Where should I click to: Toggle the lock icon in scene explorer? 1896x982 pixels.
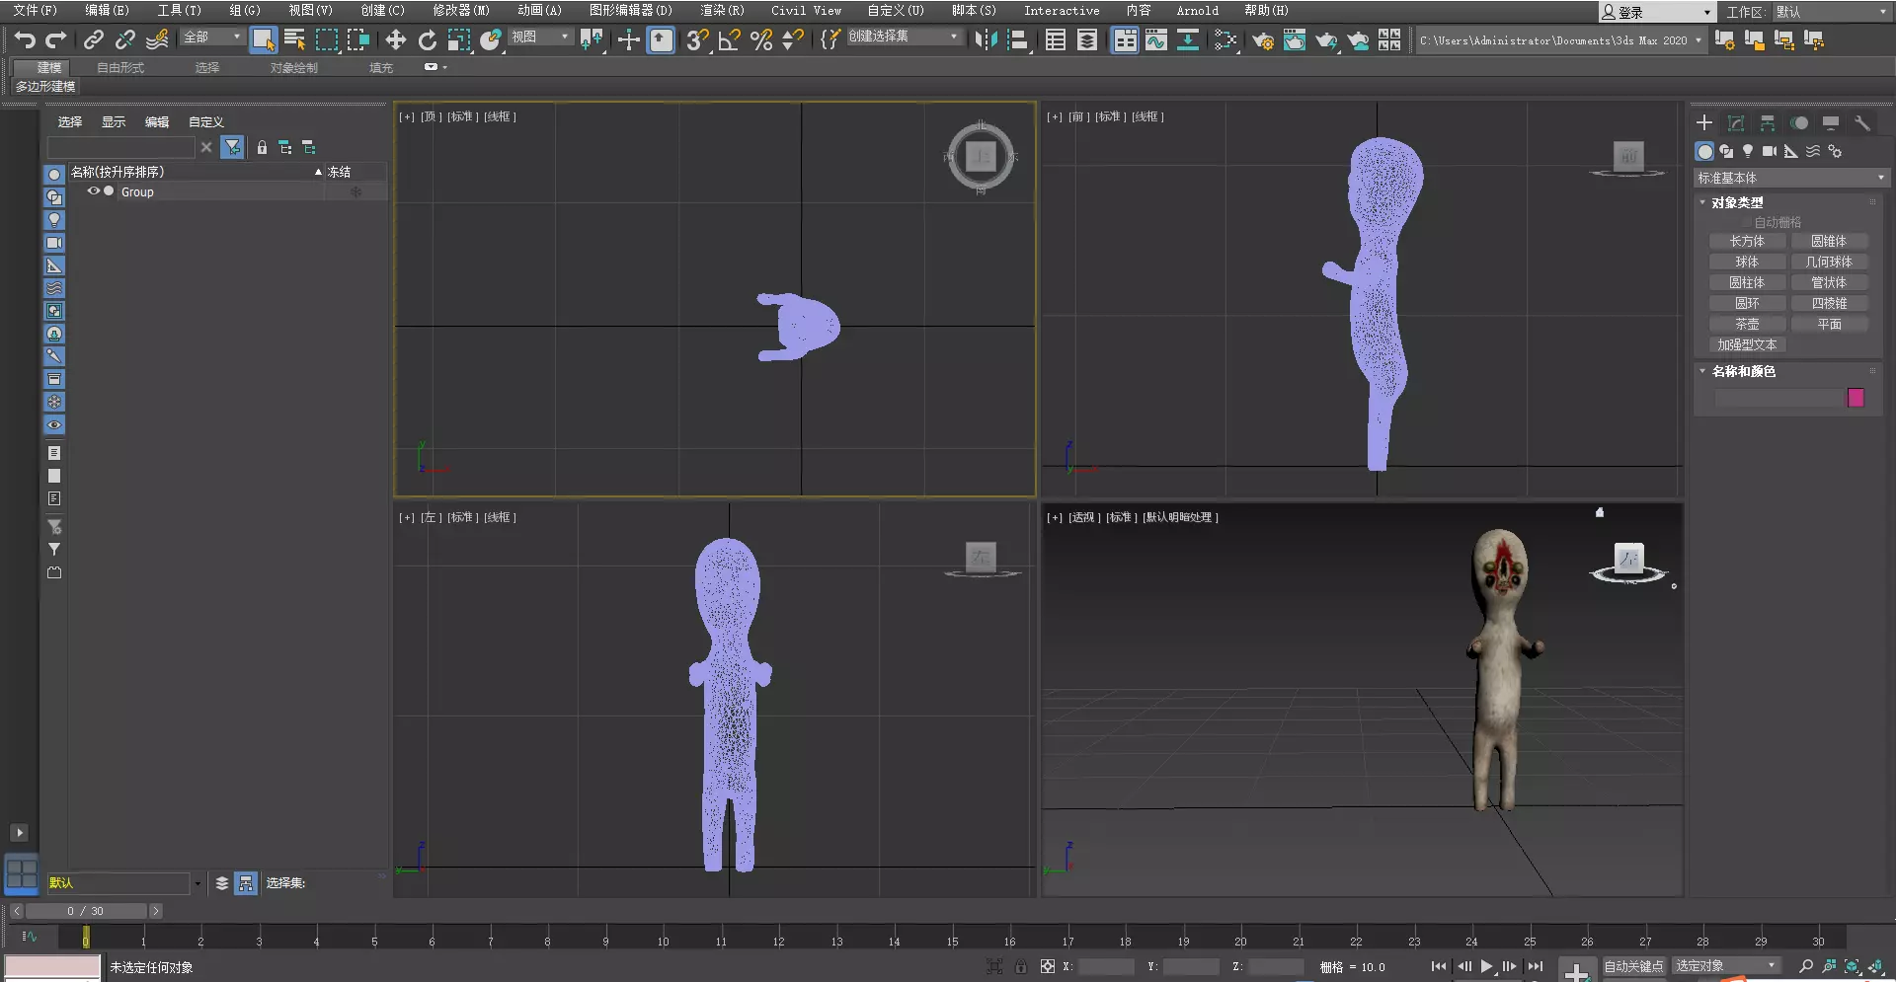[x=262, y=148]
